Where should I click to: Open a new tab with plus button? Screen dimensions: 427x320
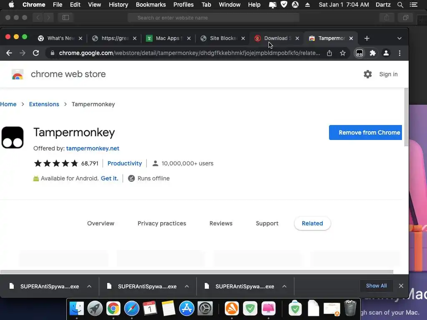point(367,38)
